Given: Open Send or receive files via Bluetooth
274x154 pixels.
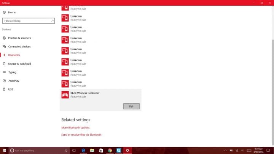Looking at the screenshot, I should pos(81,135).
